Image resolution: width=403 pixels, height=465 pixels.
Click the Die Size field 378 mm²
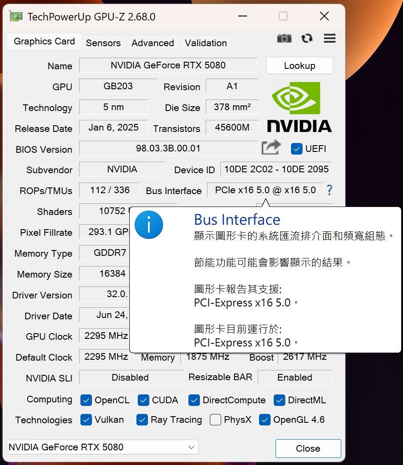pos(232,107)
